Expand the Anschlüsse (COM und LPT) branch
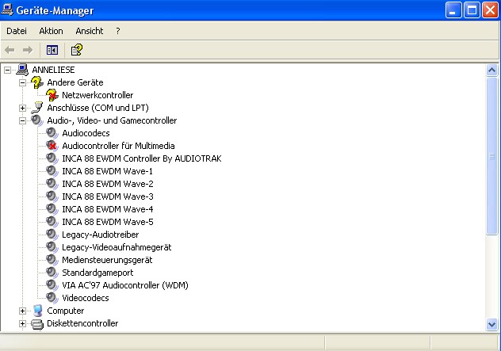The image size is (501, 351). click(22, 108)
